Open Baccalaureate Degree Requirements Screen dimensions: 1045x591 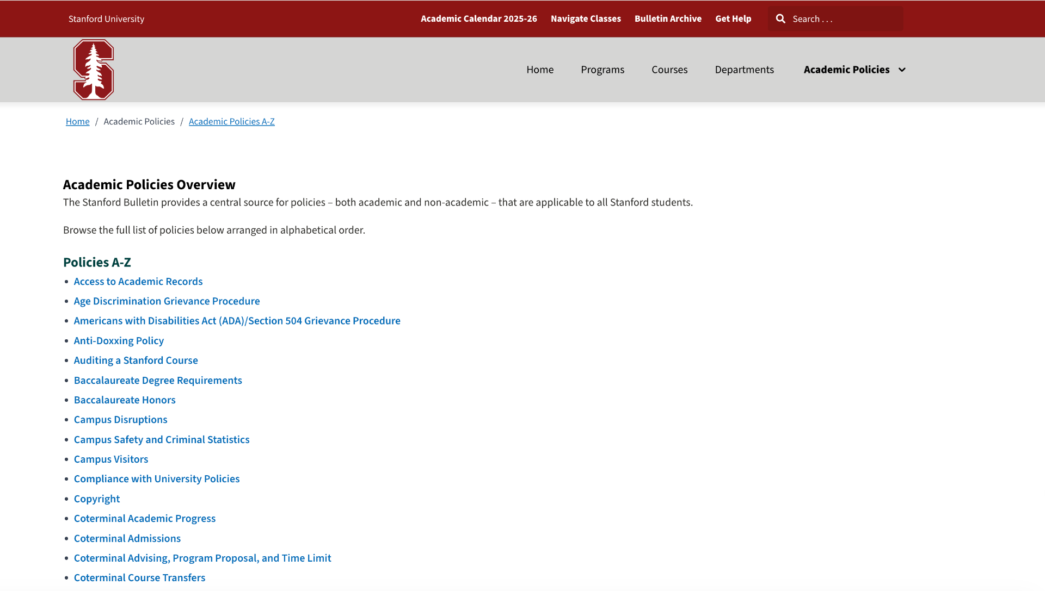158,381
